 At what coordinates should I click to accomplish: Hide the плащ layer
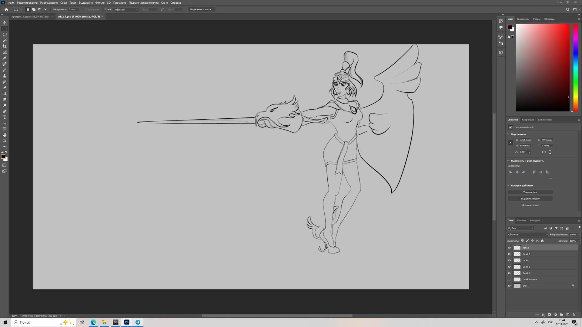click(x=509, y=260)
